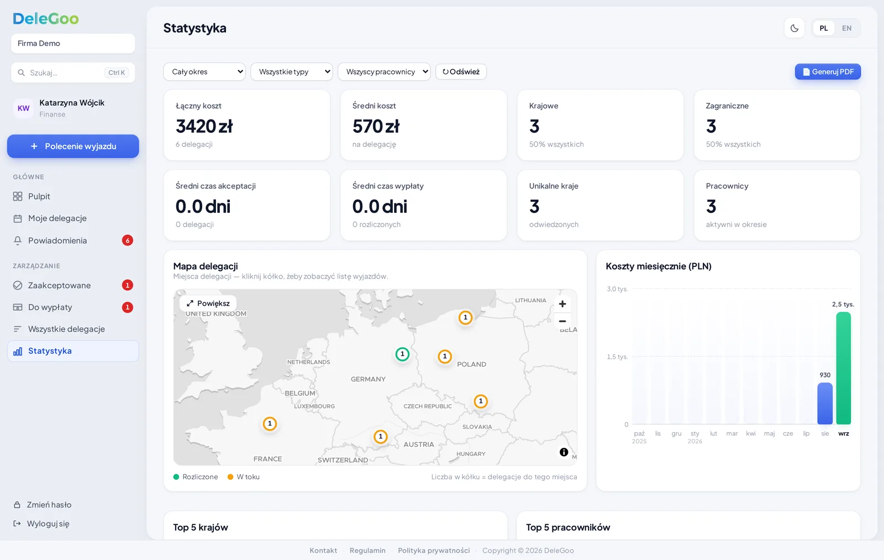
Task: Open the Cały okres period dropdown
Action: [x=204, y=72]
